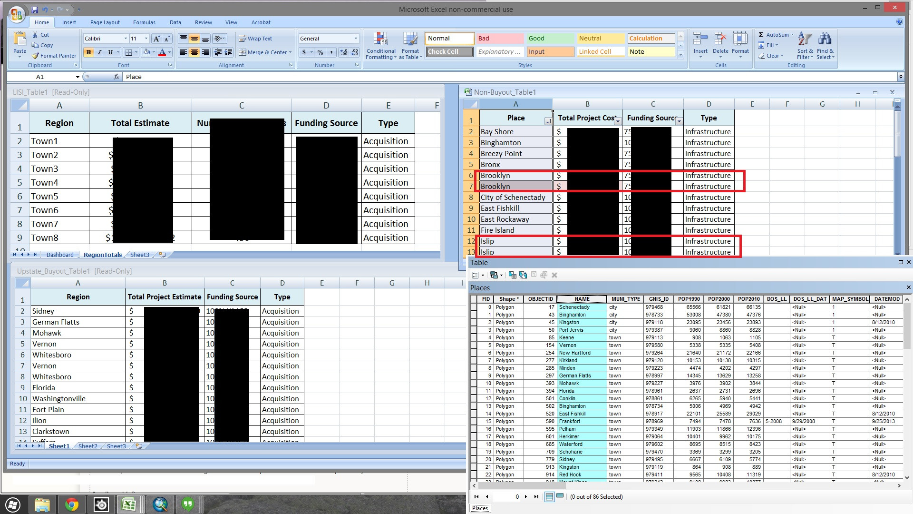Click Sort & Filter button
The image size is (913, 514).
coord(805,46)
